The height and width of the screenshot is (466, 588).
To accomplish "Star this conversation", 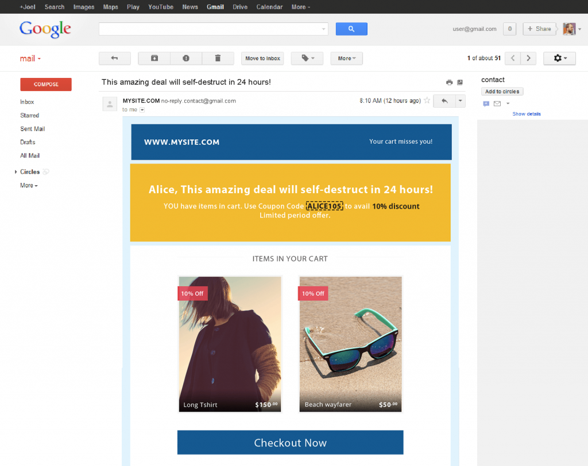I will (428, 100).
